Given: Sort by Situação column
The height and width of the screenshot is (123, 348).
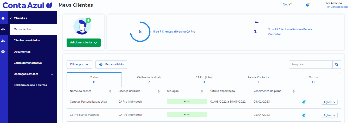Looking at the screenshot, I should (202, 91).
